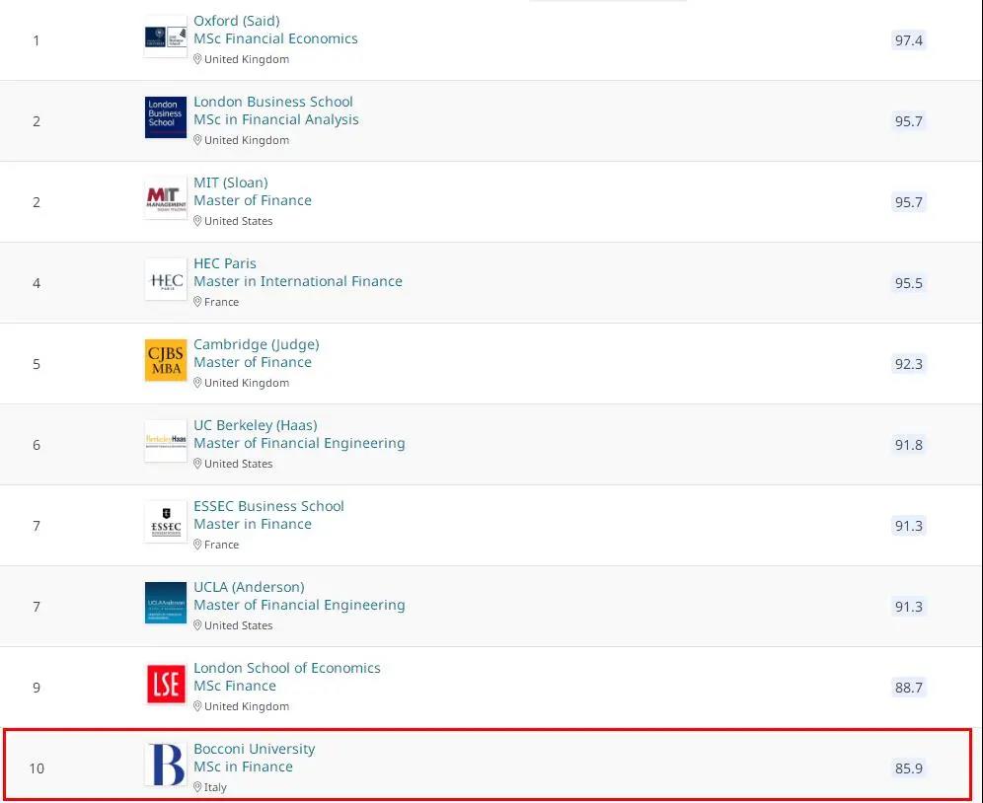983x803 pixels.
Task: Click the red LSE logo
Action: (x=166, y=684)
